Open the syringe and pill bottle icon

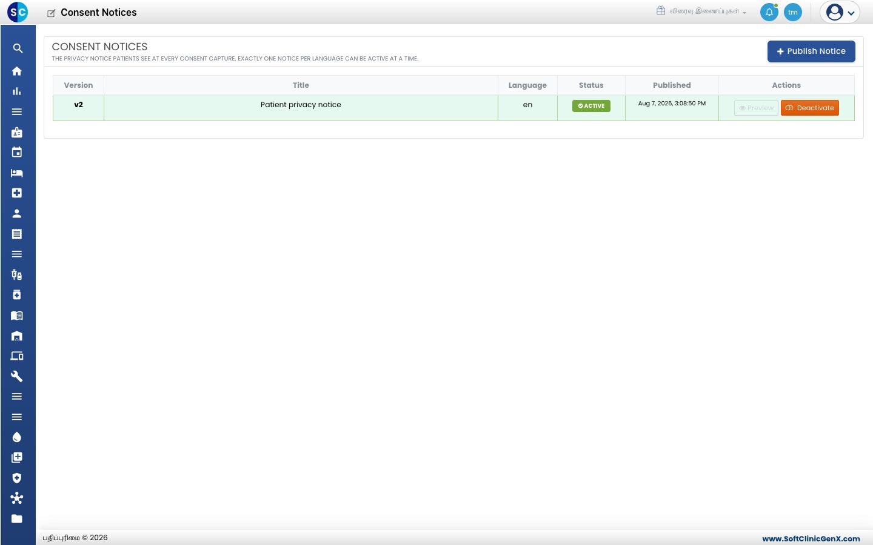click(17, 275)
